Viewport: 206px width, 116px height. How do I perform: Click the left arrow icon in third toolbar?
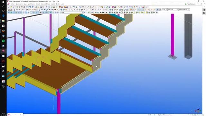coord(101,12)
